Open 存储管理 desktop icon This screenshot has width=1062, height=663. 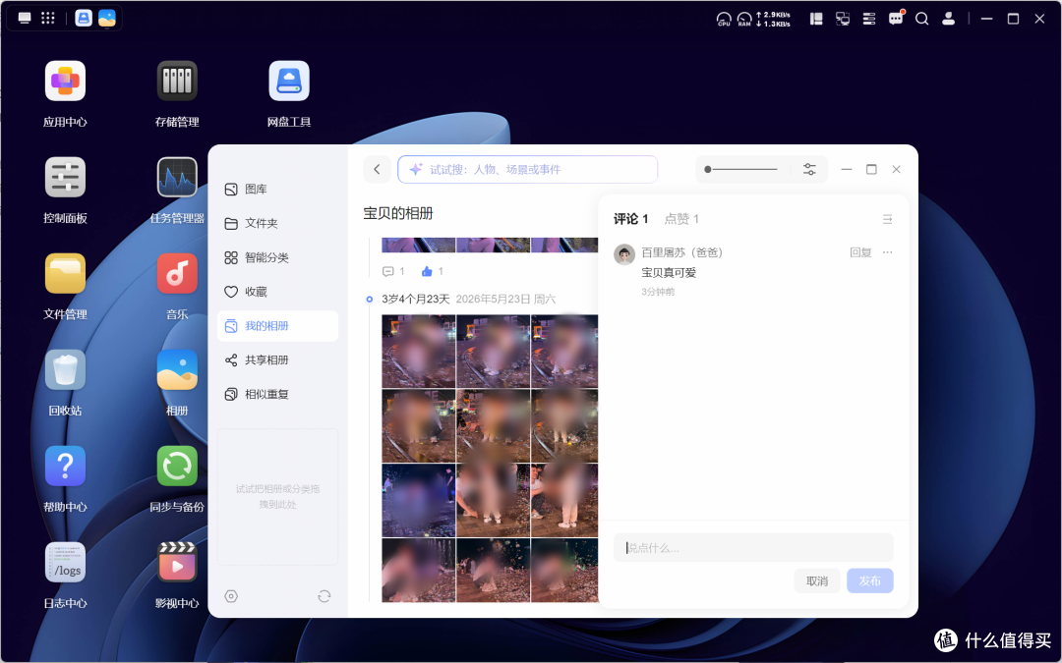177,82
